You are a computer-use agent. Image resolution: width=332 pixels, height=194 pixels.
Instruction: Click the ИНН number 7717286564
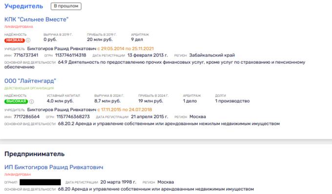[27, 116]
